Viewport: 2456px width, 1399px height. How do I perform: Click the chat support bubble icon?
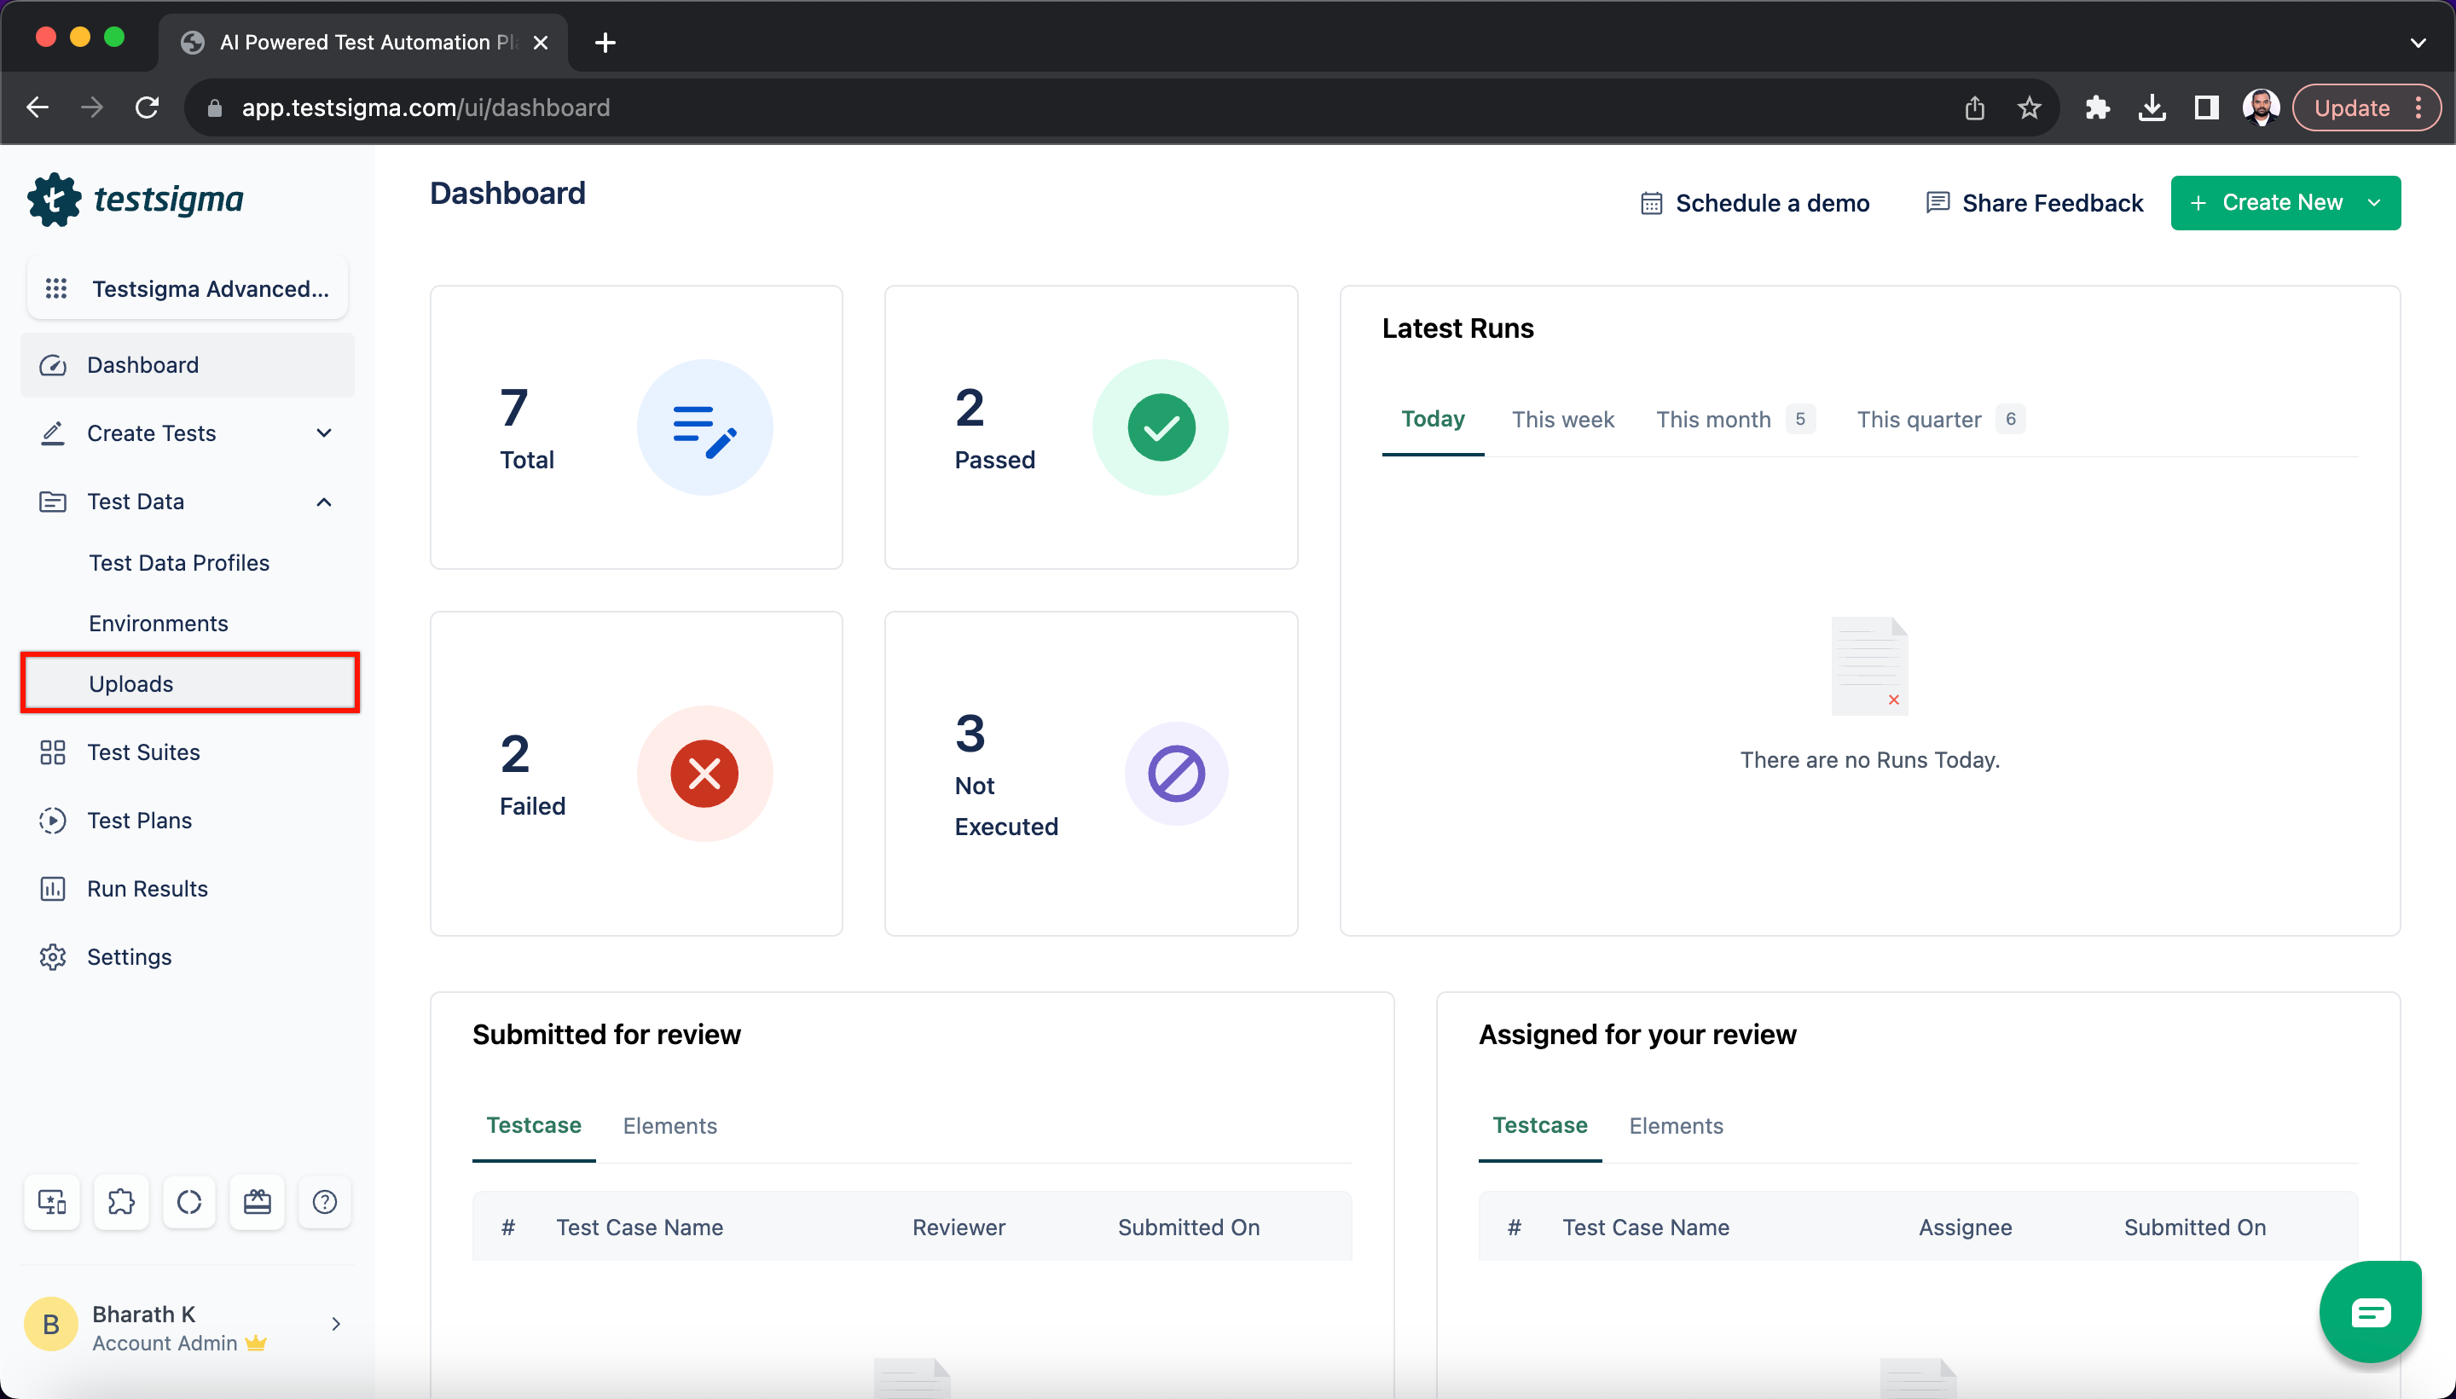pos(2370,1312)
